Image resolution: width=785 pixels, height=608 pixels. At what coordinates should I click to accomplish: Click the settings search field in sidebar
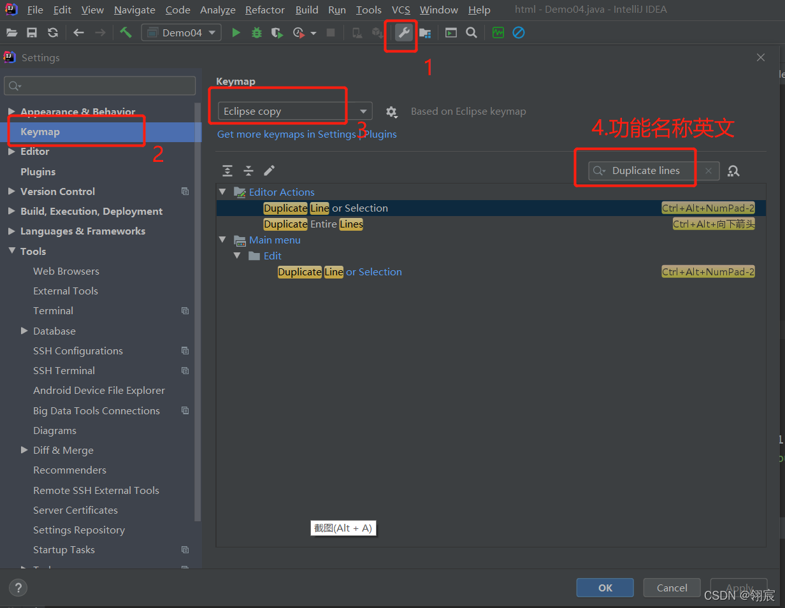pyautogui.click(x=100, y=85)
